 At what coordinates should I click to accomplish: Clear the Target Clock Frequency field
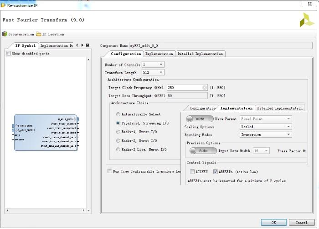pos(205,88)
